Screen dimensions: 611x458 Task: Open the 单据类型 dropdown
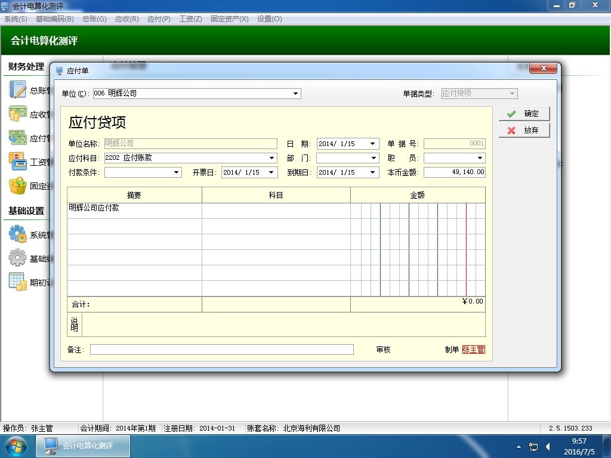(x=512, y=94)
